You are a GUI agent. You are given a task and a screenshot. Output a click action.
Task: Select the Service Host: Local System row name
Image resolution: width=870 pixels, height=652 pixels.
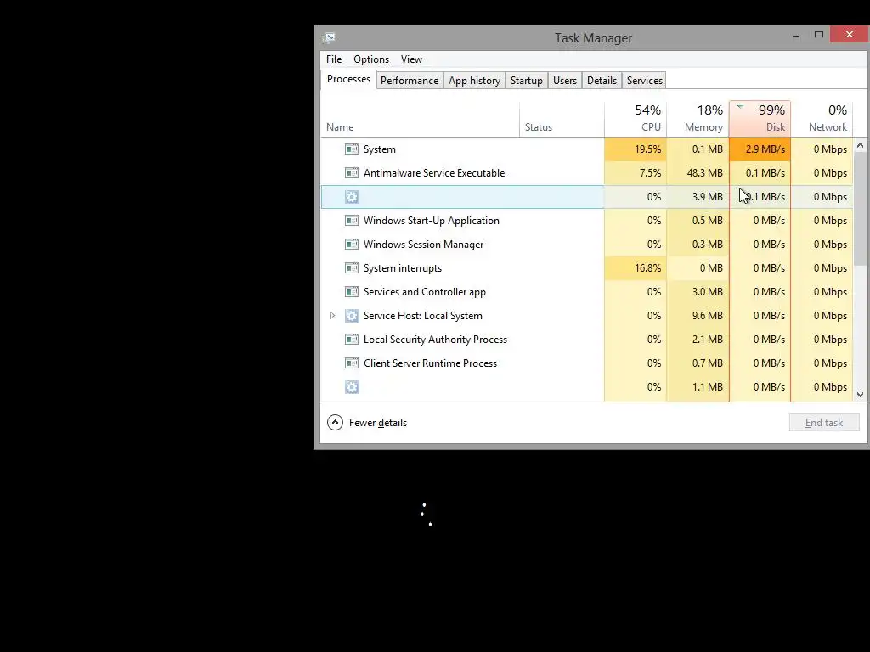point(423,316)
